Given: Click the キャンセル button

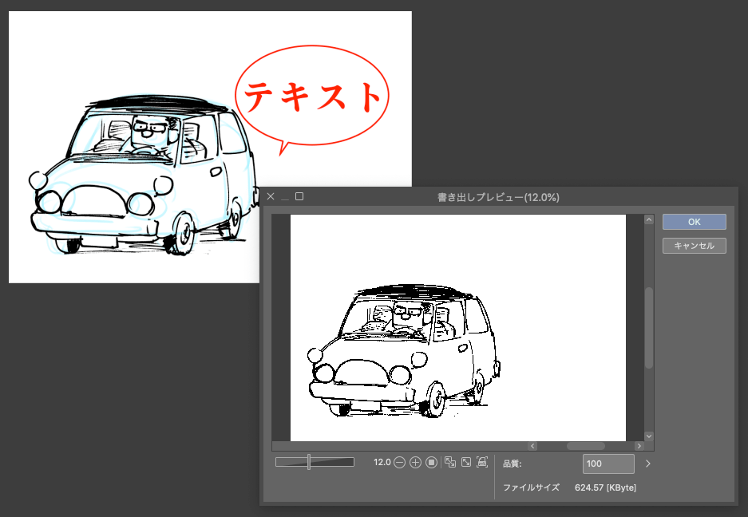Looking at the screenshot, I should click(694, 246).
